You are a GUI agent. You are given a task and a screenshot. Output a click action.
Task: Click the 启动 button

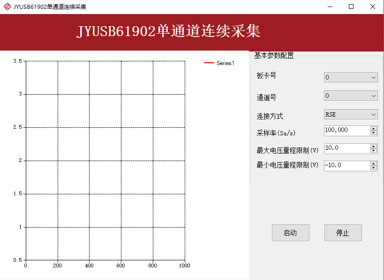point(290,233)
